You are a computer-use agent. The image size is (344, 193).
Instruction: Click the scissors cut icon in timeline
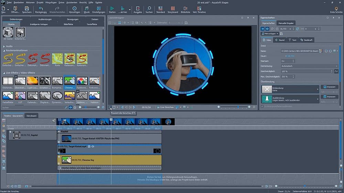54,121
